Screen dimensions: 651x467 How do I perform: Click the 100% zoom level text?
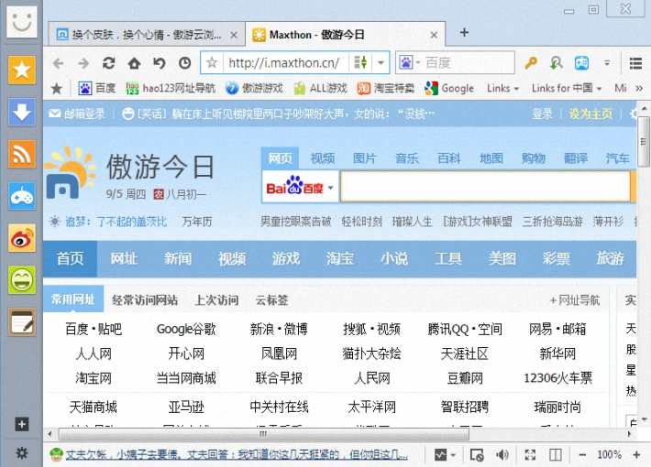point(609,455)
